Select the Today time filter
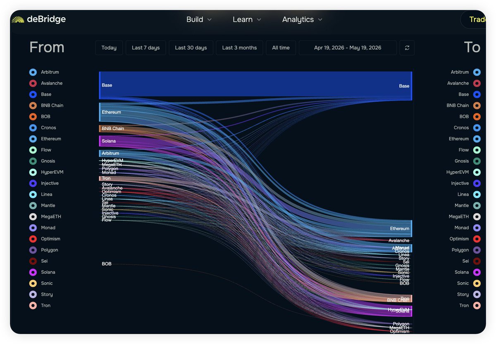The width and height of the screenshot is (496, 344). pos(109,48)
